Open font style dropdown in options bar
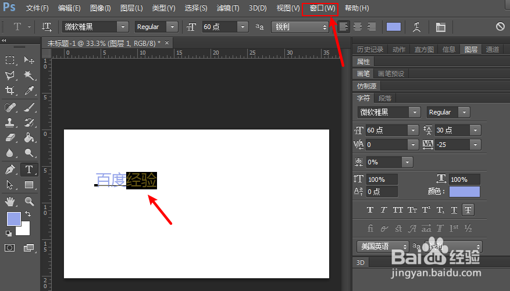510x291 pixels. point(172,27)
